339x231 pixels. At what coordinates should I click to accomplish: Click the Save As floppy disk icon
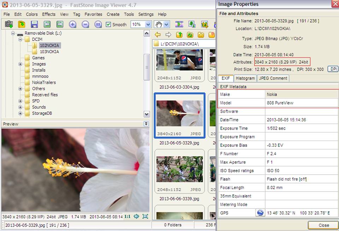pyautogui.click(x=34, y=24)
